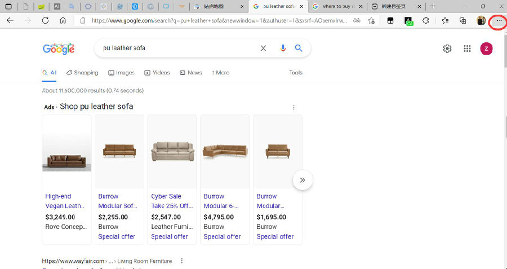Open the search Tools options
Viewport: 507px width, 269px height.
296,73
